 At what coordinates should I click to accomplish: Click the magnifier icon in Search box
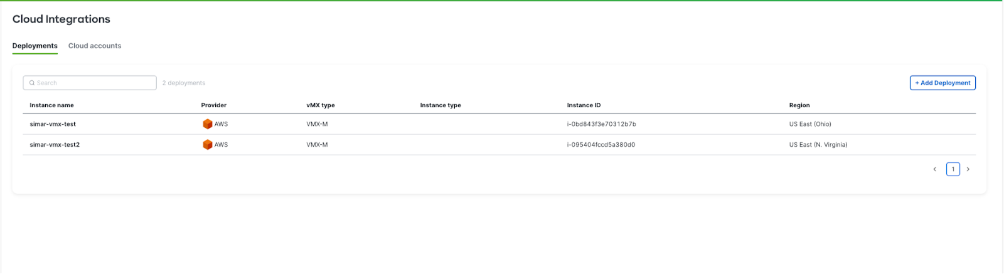32,83
